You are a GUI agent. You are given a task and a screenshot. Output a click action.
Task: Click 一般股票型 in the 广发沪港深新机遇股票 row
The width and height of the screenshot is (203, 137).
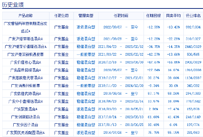pyautogui.click(x=86, y=55)
